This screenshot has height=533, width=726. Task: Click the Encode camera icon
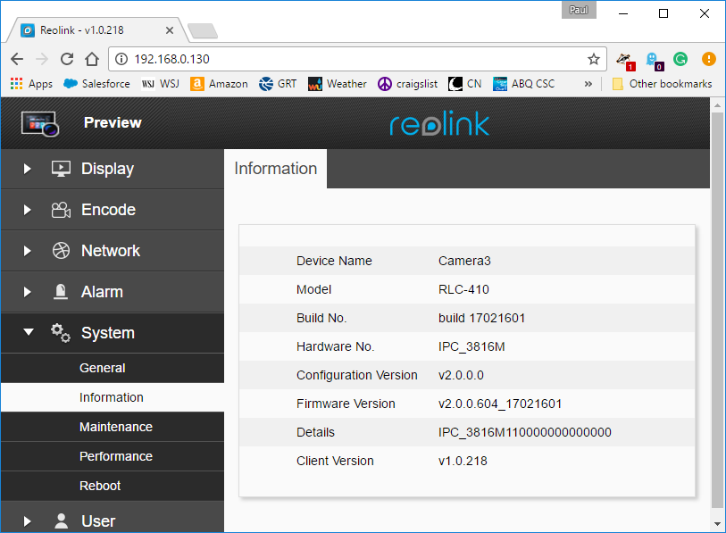[x=61, y=210]
